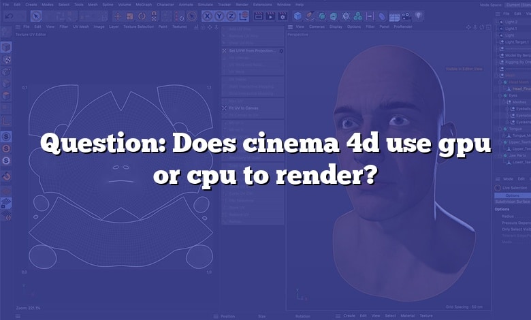The image size is (531, 320).
Task: Open the viewport Cameras menu
Action: pyautogui.click(x=317, y=27)
